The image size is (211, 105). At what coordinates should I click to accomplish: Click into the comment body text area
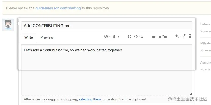pos(107,71)
